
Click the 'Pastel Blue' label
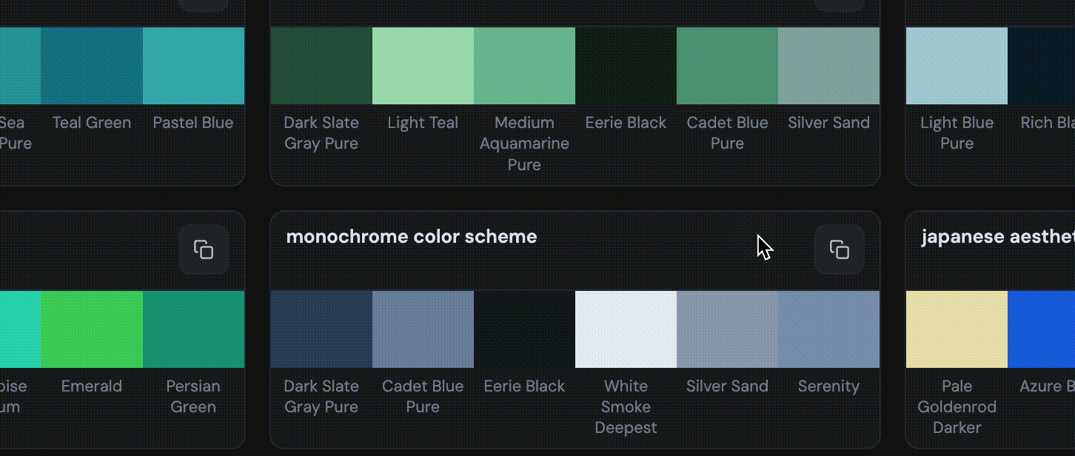[193, 123]
